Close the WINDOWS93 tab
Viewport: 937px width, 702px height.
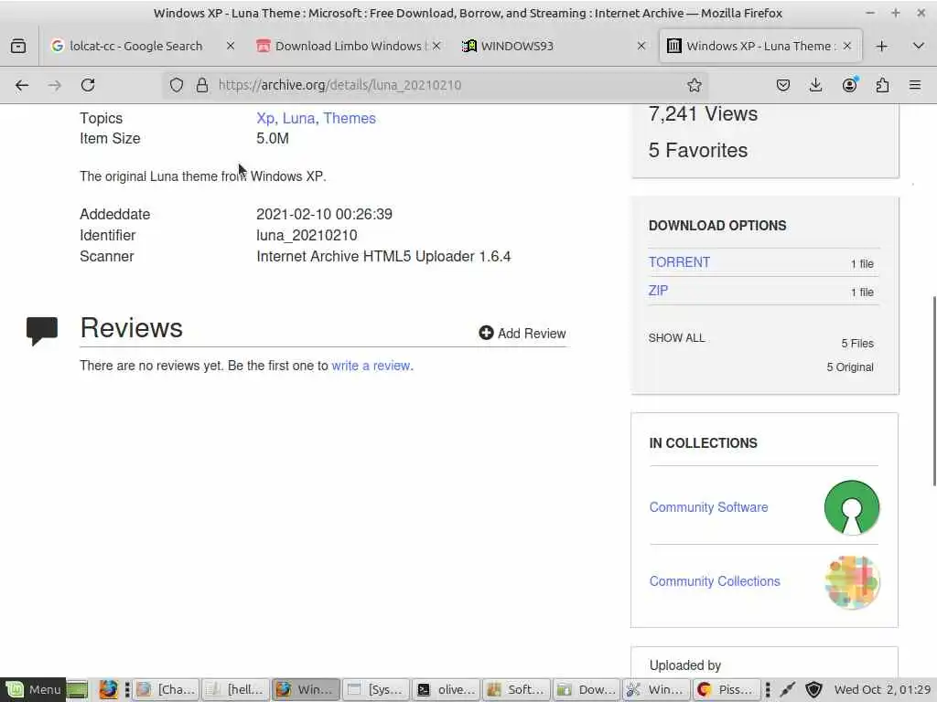641,46
